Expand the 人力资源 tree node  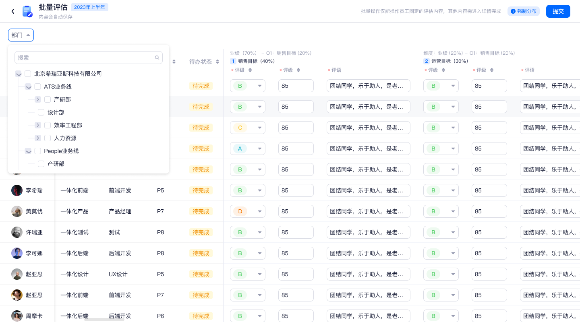(38, 138)
